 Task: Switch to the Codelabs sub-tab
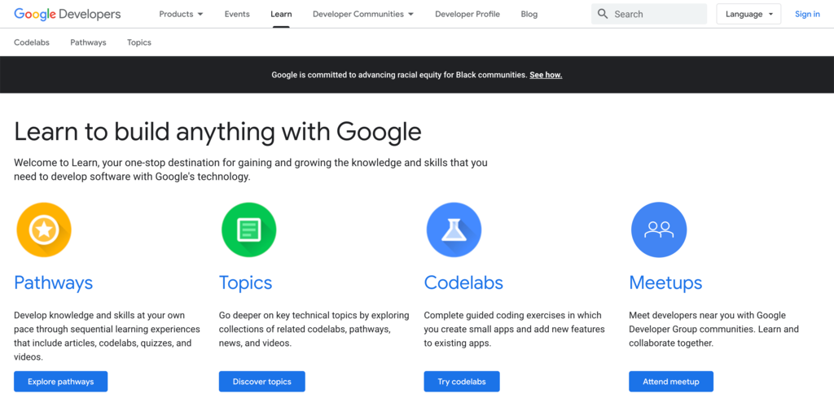click(32, 42)
